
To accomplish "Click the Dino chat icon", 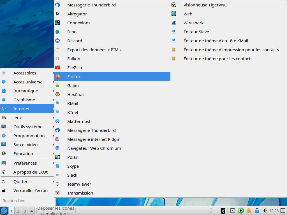I will click(x=57, y=32).
